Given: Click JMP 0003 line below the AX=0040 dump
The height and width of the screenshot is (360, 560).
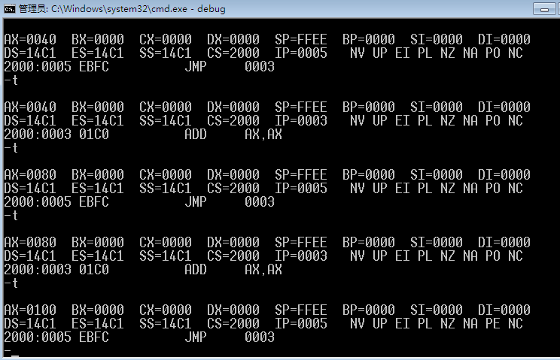Looking at the screenshot, I should pyautogui.click(x=230, y=66).
